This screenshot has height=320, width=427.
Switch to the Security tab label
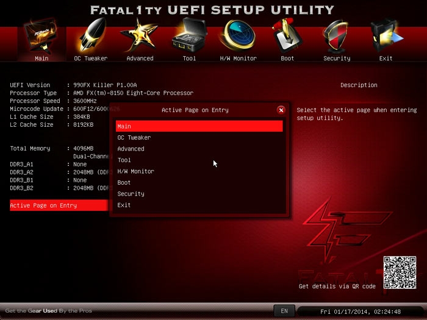tap(337, 59)
